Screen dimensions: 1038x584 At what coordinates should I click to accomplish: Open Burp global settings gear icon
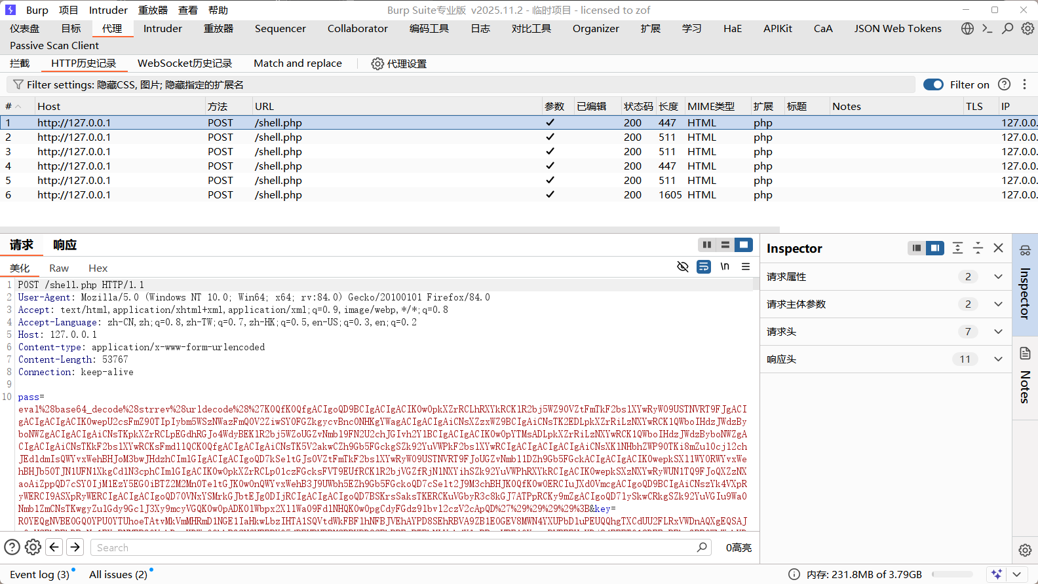pos(1028,28)
